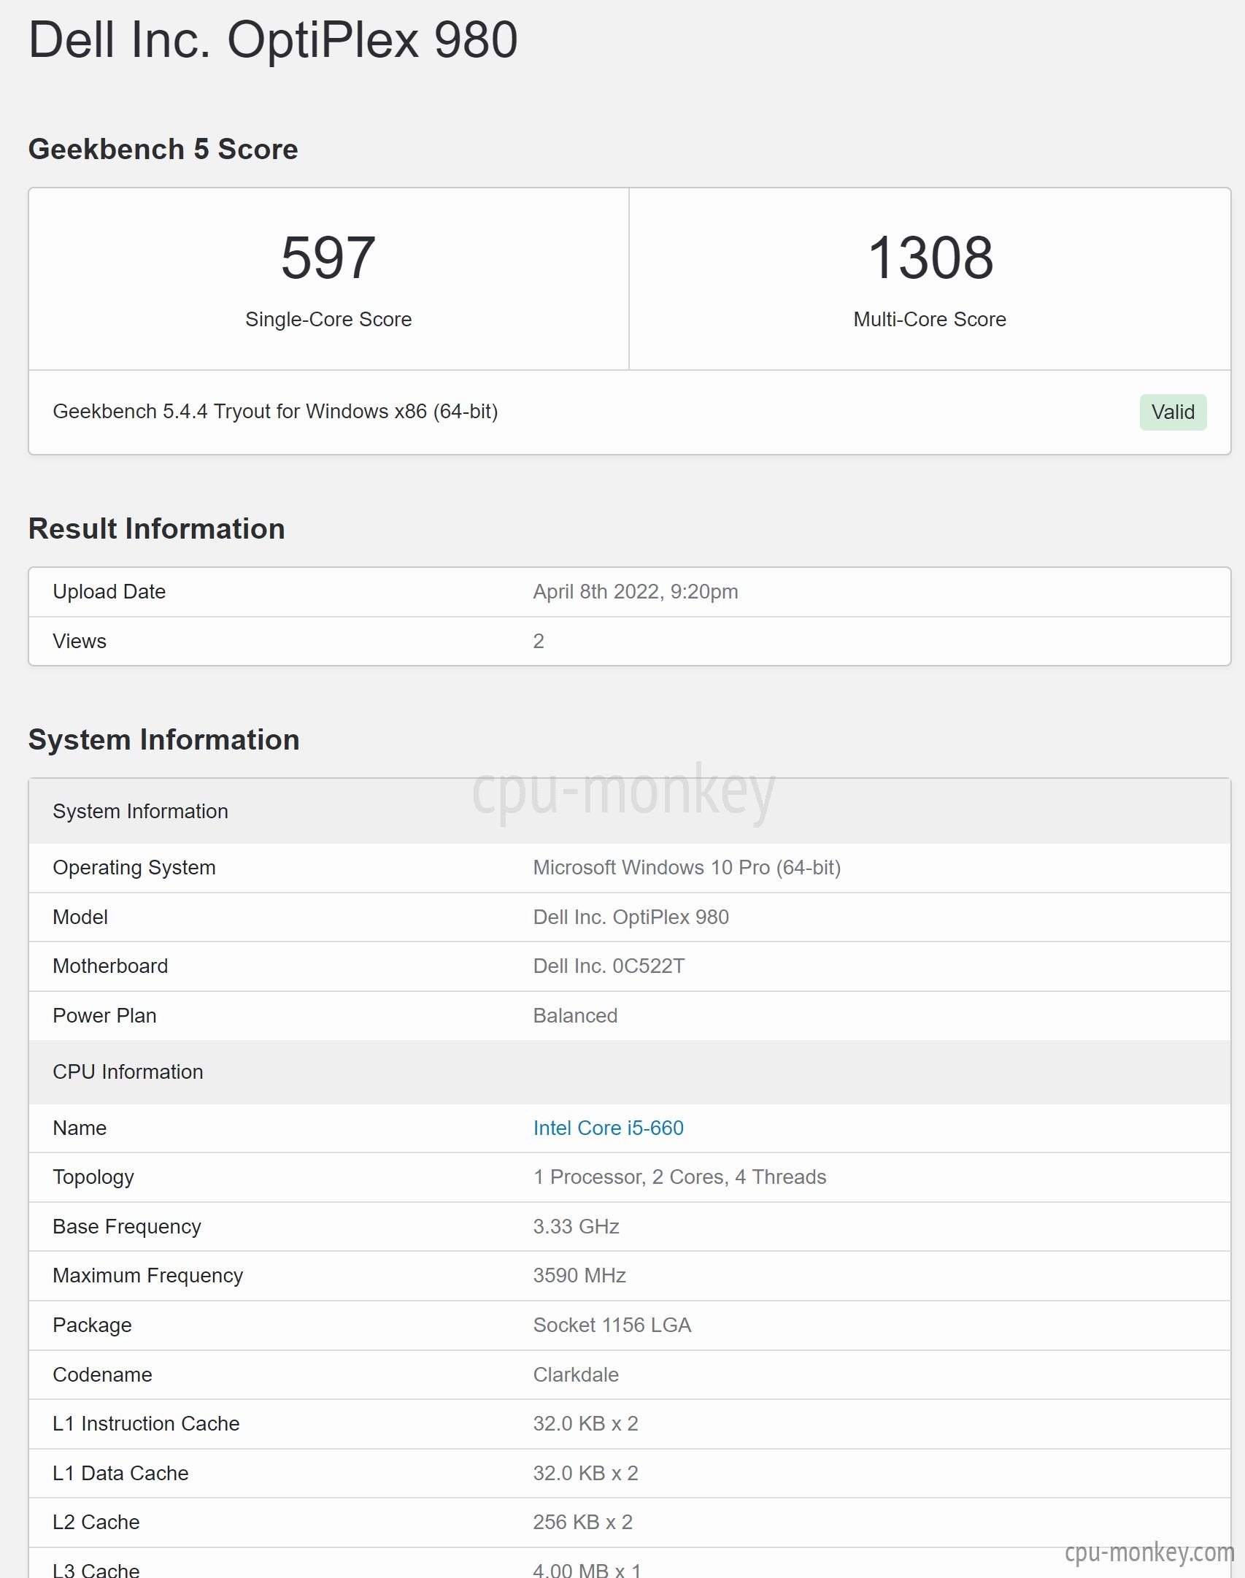Select the Codename value Clarkdale
The width and height of the screenshot is (1245, 1578).
pyautogui.click(x=576, y=1374)
